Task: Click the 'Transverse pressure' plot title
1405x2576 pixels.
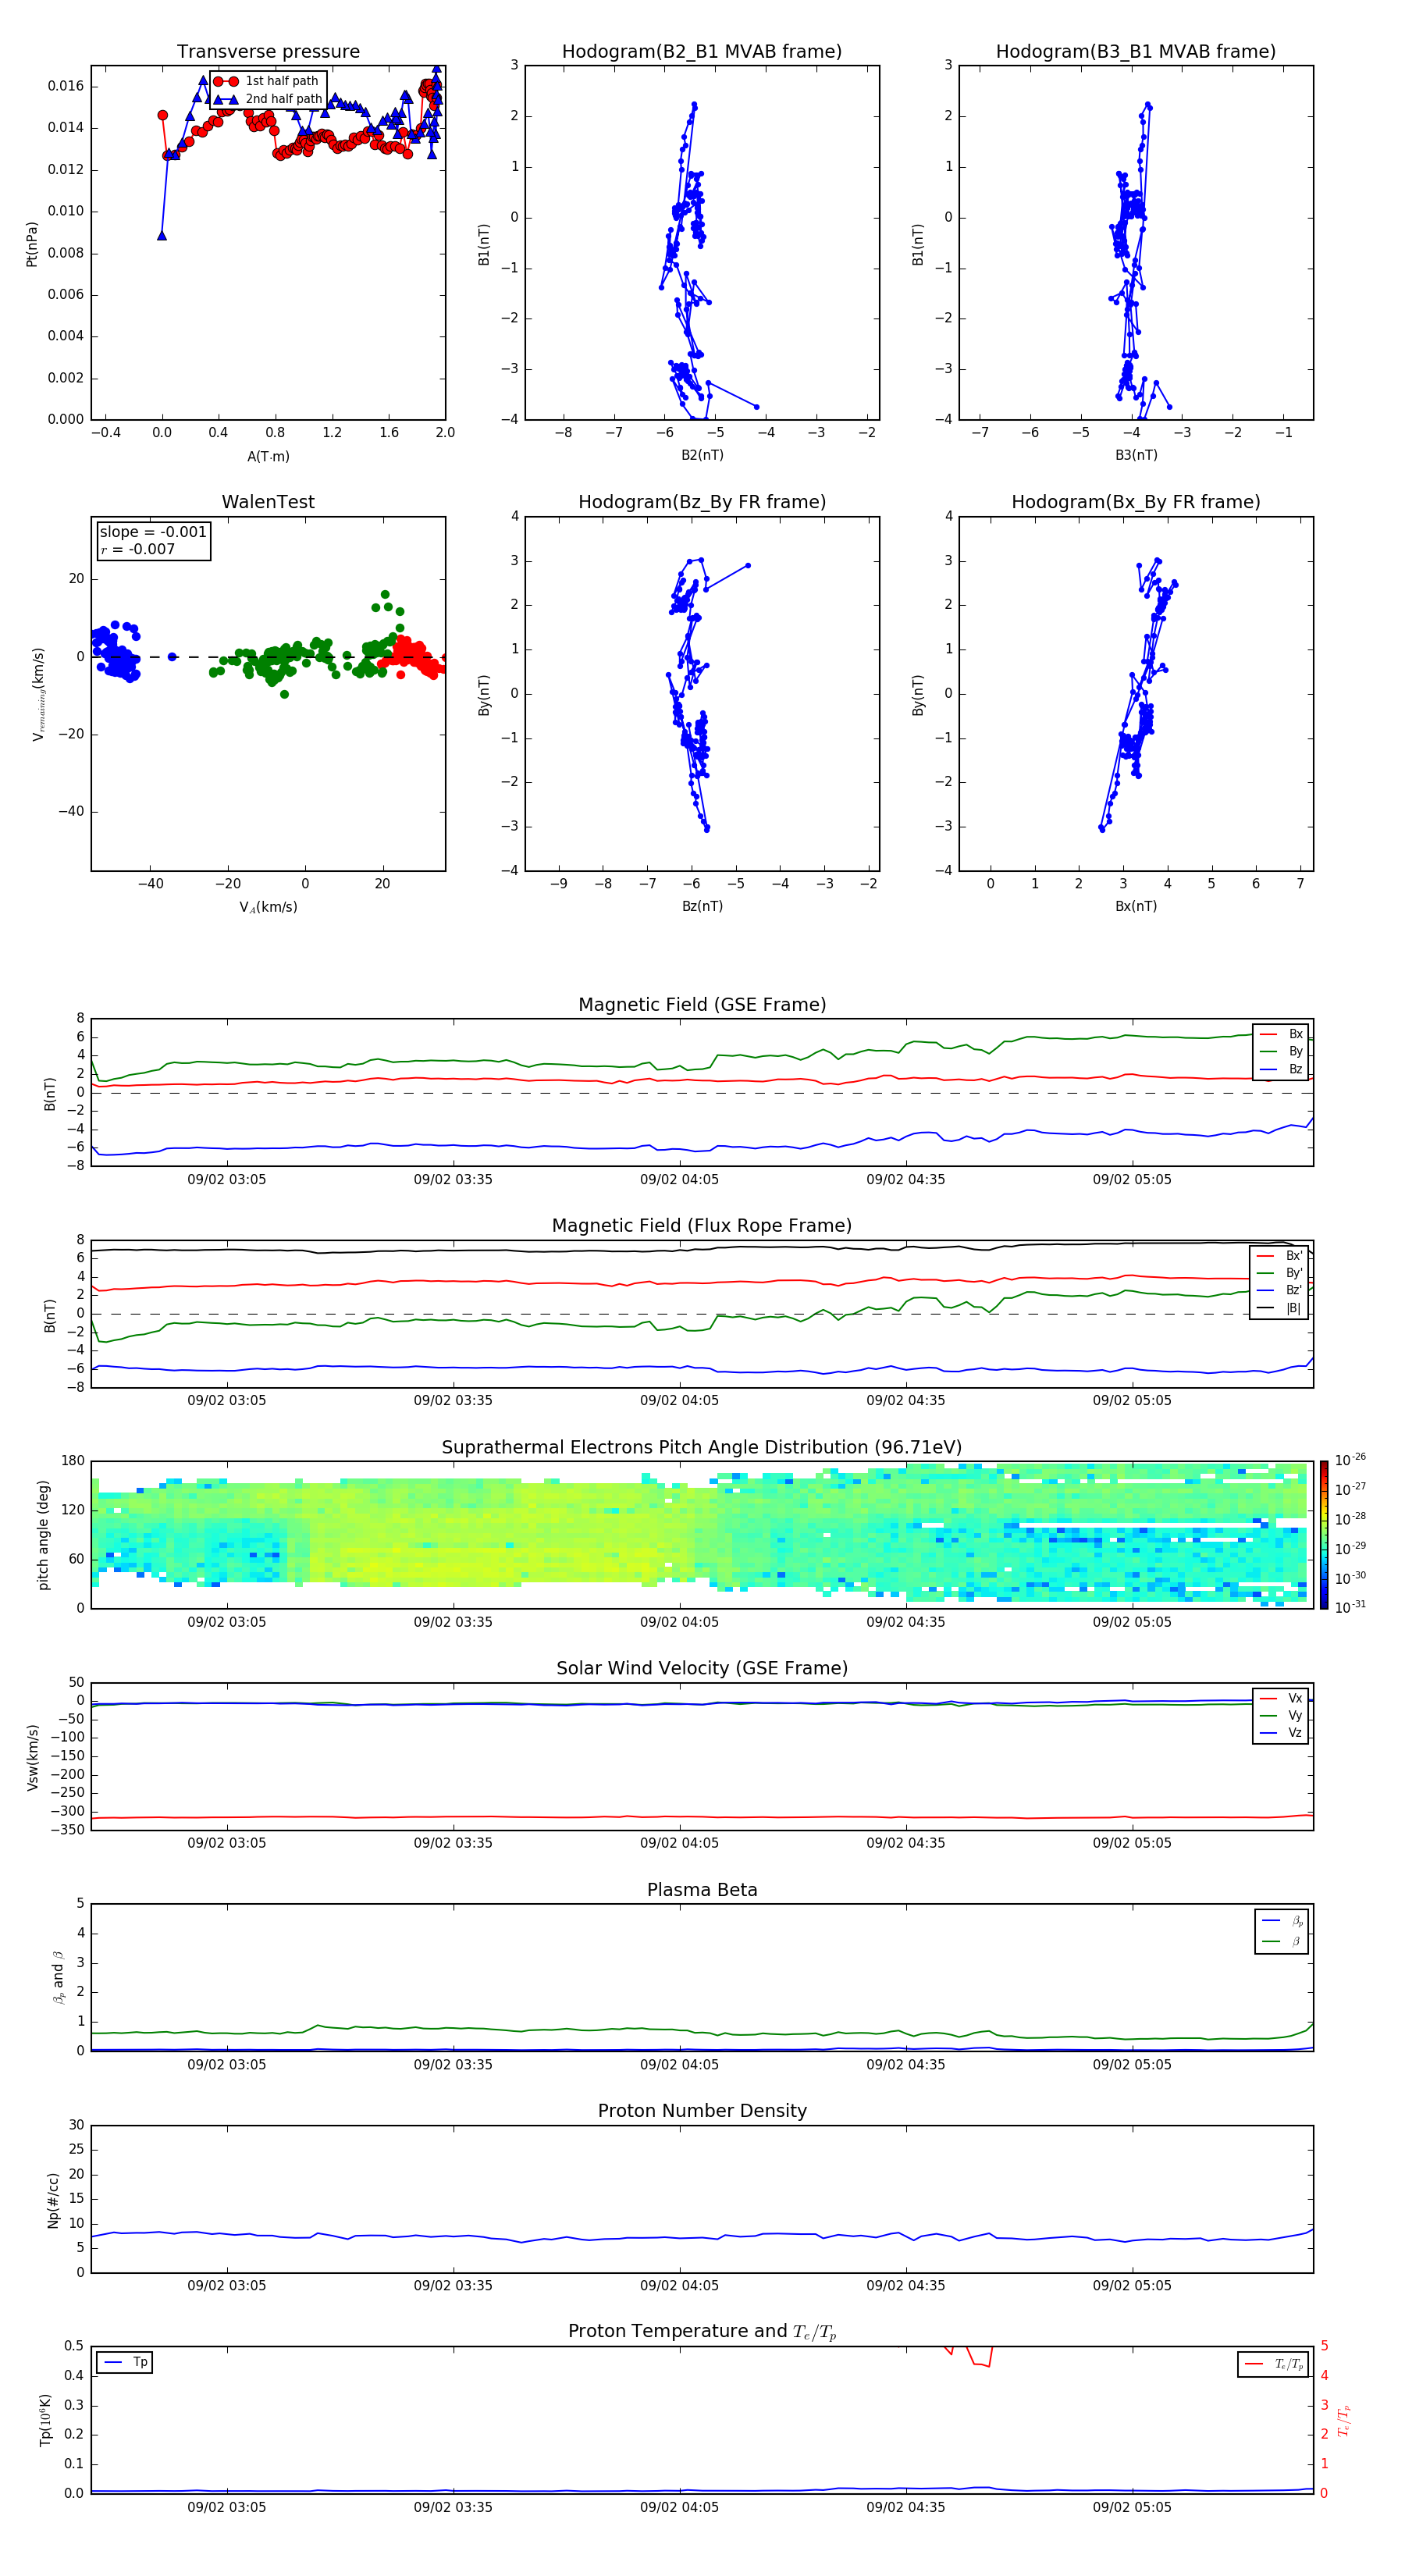Action: [x=268, y=51]
